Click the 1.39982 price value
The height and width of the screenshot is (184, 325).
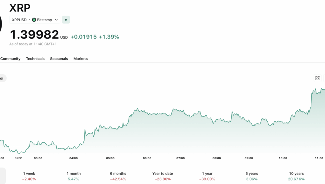(34, 35)
